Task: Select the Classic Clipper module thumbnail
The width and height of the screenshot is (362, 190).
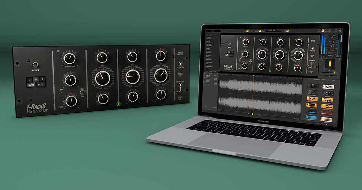Action: (x=312, y=99)
